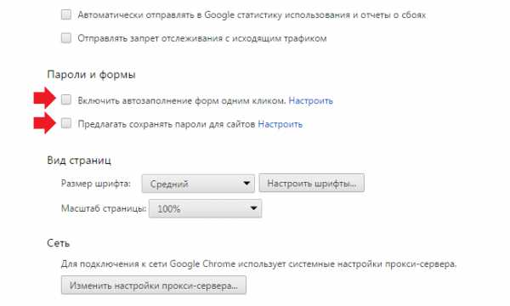Click the Настроить шрифты button
This screenshot has height=306, width=510.
point(312,183)
